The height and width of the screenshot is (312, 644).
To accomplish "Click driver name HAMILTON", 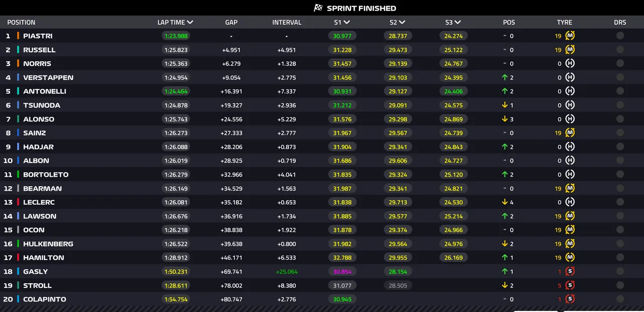I will tap(43, 257).
